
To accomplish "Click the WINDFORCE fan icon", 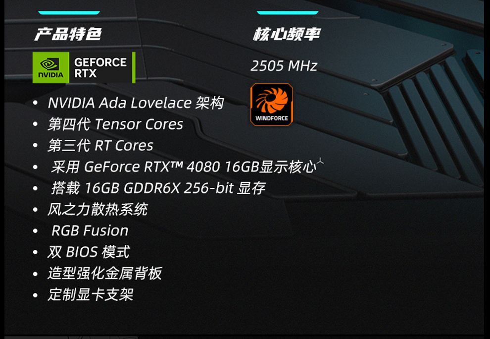I will (272, 105).
